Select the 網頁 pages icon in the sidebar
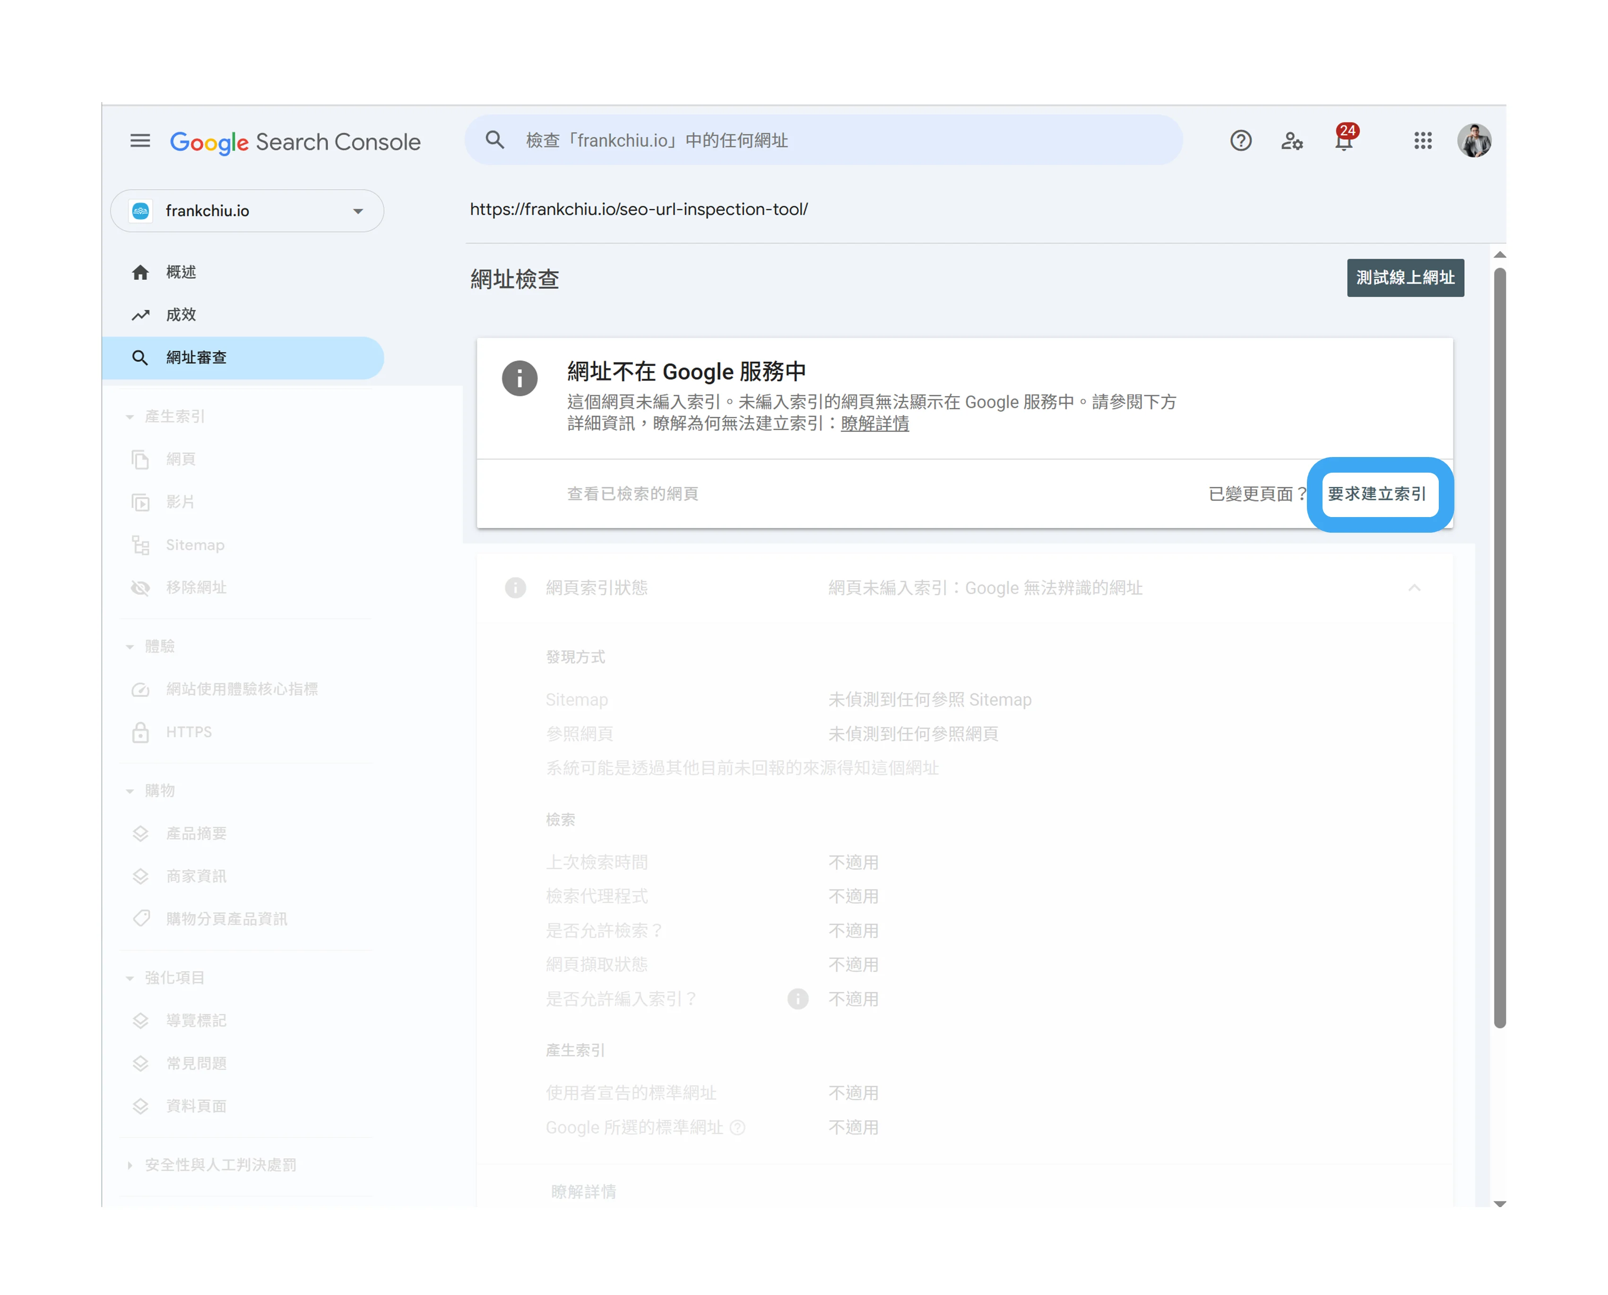 [141, 459]
